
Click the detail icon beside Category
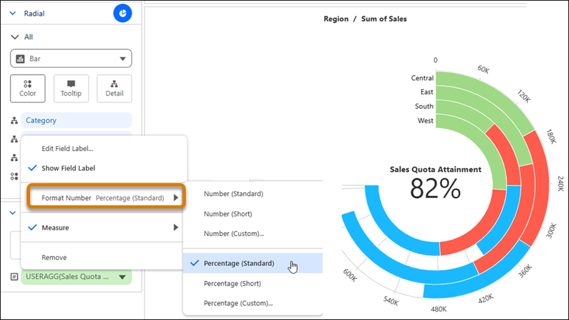pos(14,121)
